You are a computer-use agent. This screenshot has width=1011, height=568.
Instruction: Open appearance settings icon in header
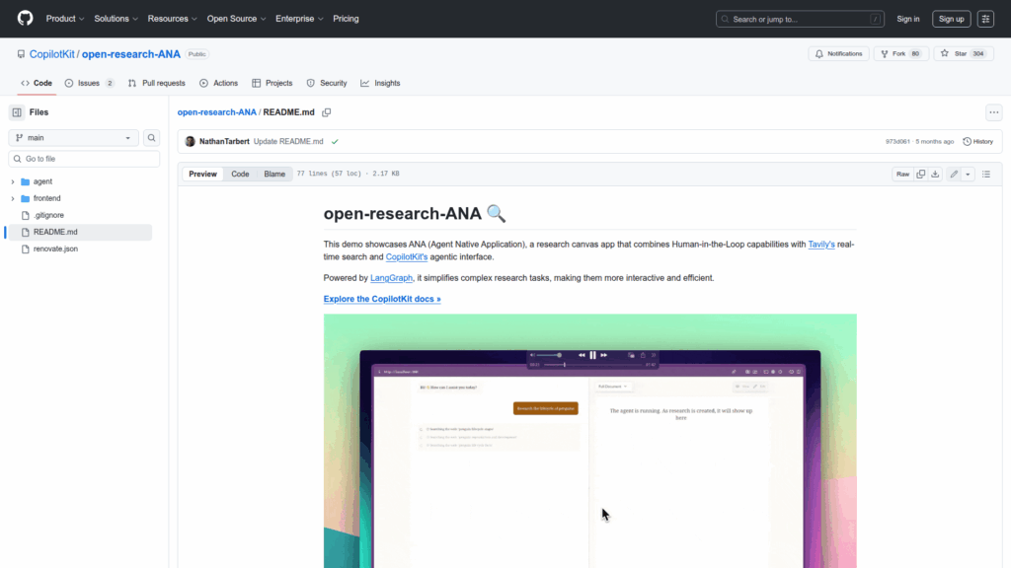(x=985, y=20)
